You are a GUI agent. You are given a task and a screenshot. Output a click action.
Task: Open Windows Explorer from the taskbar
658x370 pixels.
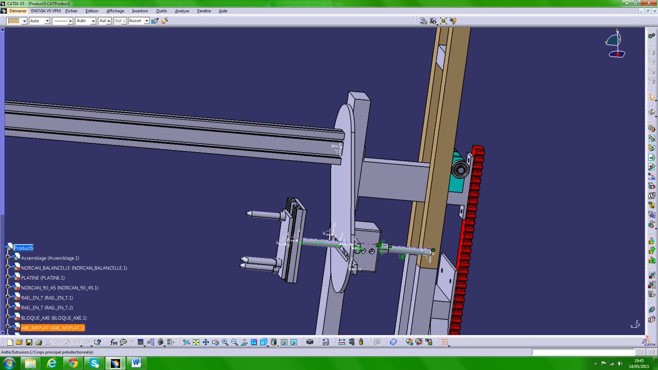click(x=31, y=363)
